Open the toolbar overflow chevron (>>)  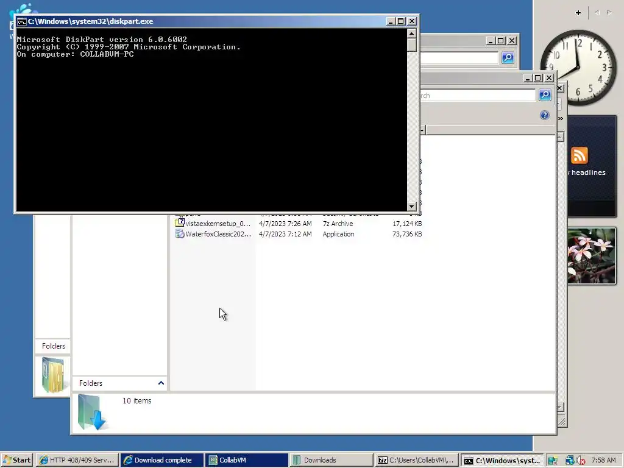click(561, 119)
